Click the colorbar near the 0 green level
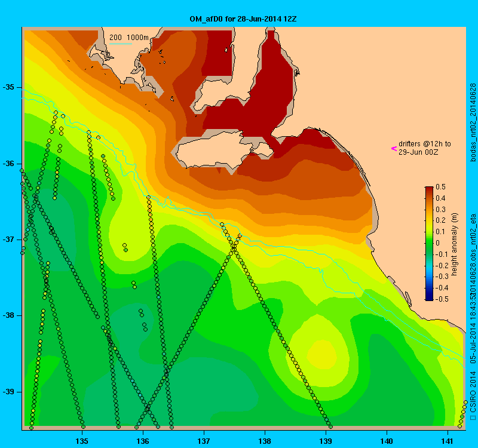This screenshot has height=448, width=478. point(429,243)
